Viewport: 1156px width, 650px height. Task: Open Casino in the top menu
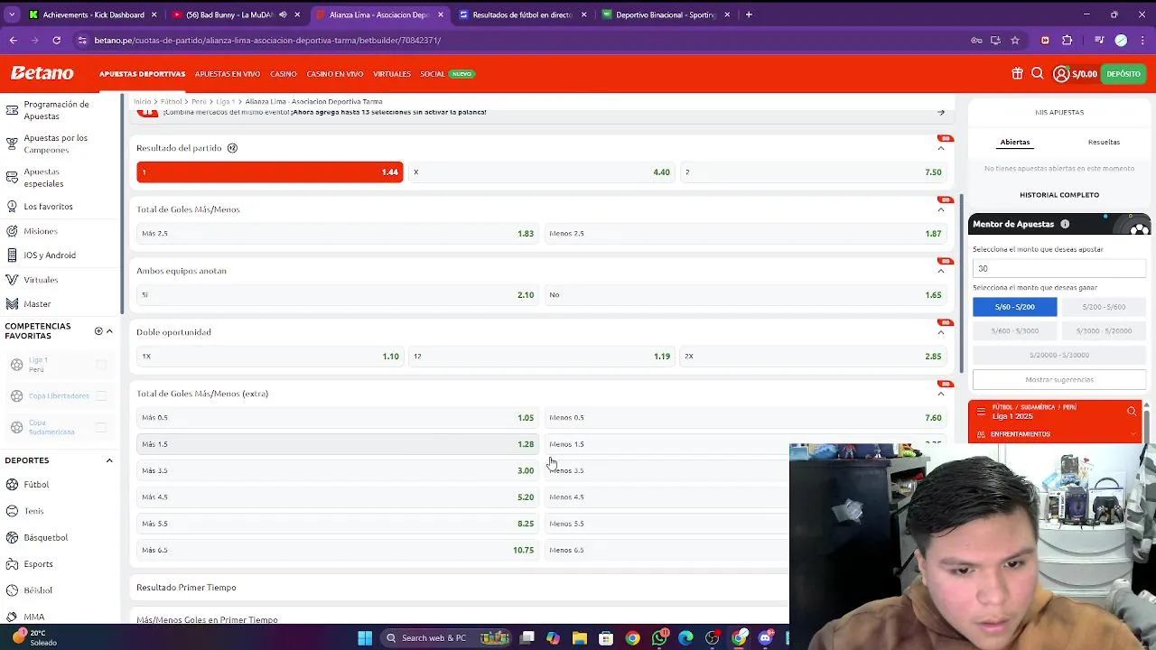tap(284, 74)
